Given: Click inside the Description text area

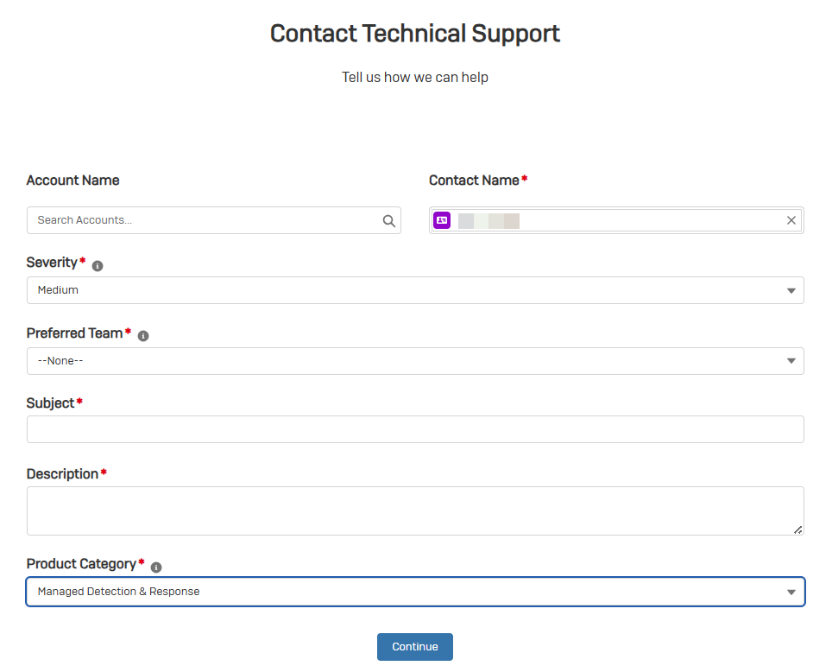Looking at the screenshot, I should click(414, 510).
